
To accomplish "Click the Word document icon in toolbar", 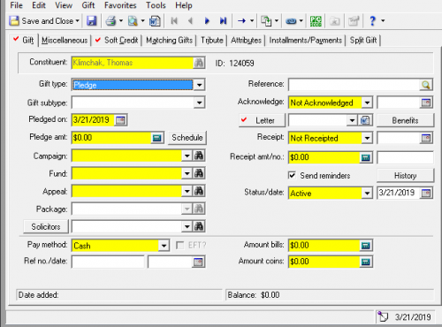I will pos(155,21).
